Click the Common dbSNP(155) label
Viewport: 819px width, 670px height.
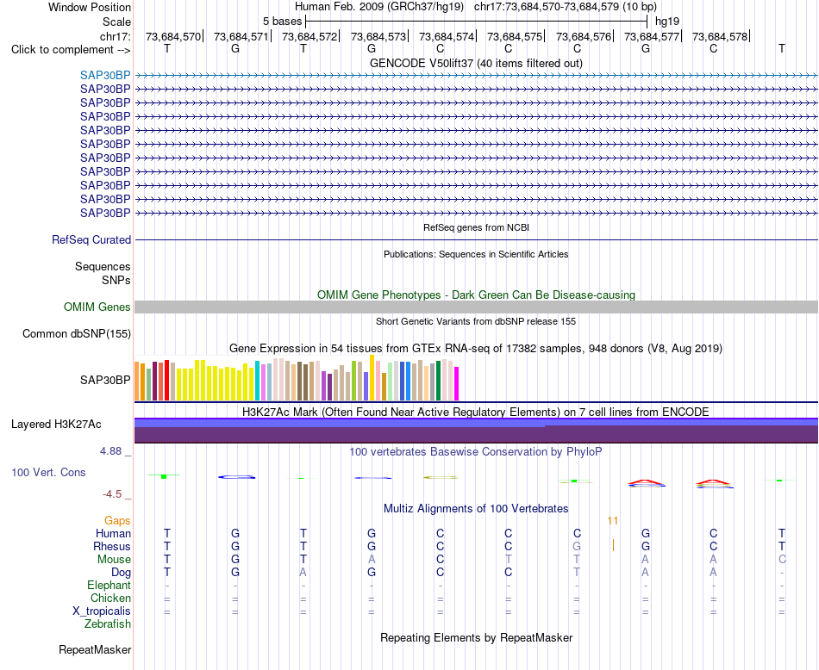(76, 333)
